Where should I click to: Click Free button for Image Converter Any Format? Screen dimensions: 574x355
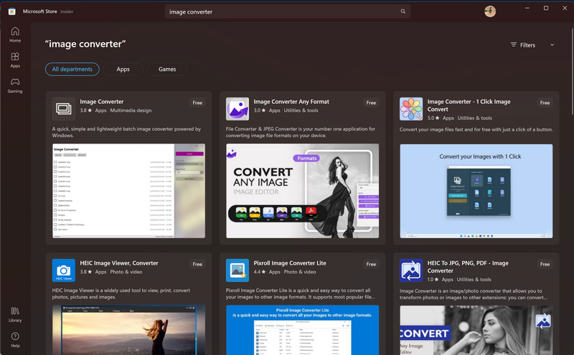(x=371, y=103)
